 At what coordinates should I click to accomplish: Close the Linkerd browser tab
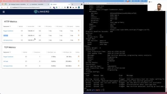tap(69, 4)
